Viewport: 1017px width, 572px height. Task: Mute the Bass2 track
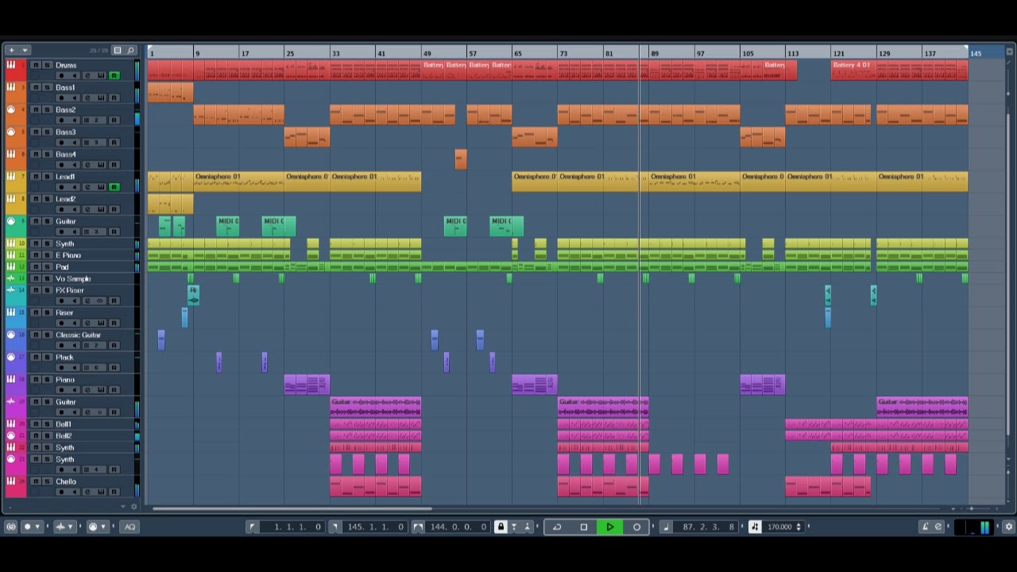36,110
